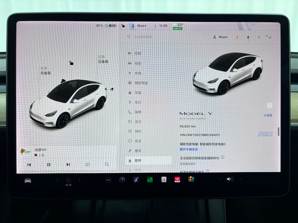Tap the VIN LRWYGCFJ9MC094011 text
This screenshot has width=298, height=223.
tap(200, 135)
